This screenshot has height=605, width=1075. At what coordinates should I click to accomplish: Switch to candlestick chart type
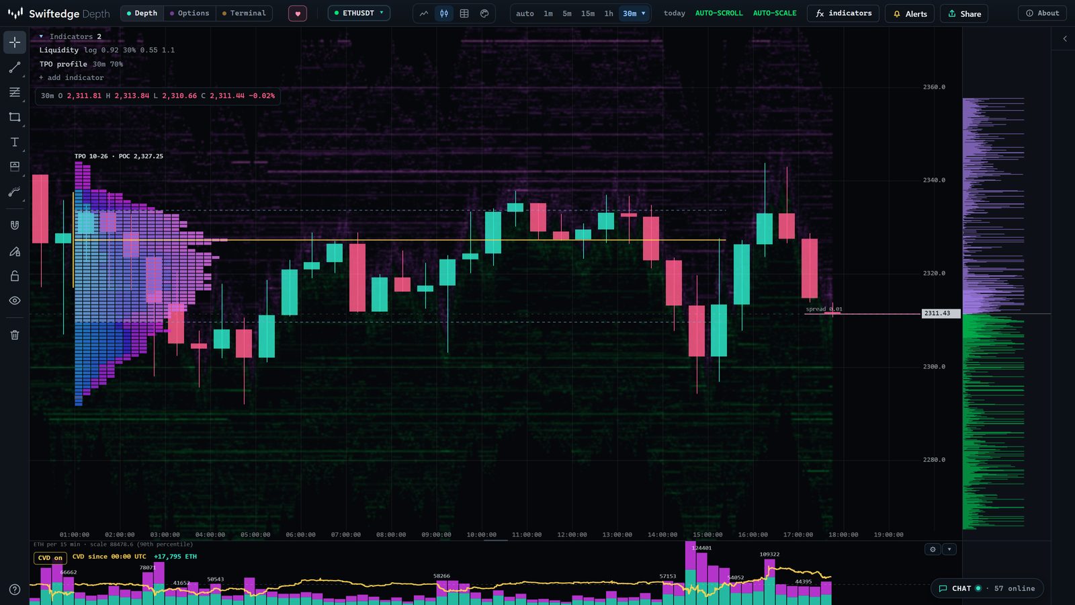[444, 13]
